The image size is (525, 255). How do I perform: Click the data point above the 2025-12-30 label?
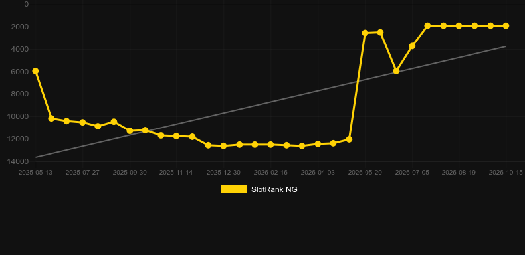pos(223,146)
